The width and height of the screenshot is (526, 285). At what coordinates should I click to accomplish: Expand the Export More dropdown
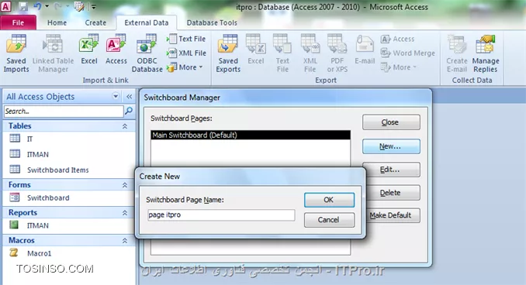click(x=399, y=67)
